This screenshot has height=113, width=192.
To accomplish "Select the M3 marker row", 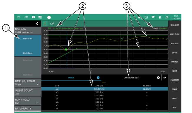I will click(x=105, y=92).
